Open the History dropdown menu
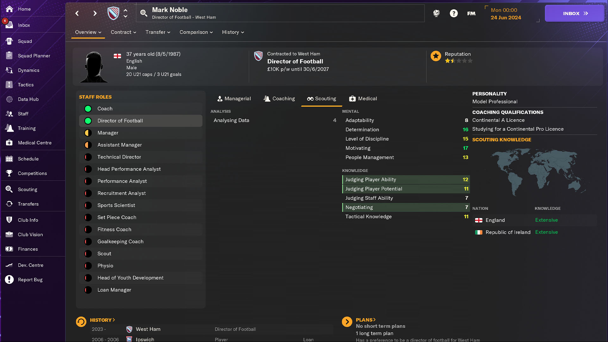 click(233, 32)
